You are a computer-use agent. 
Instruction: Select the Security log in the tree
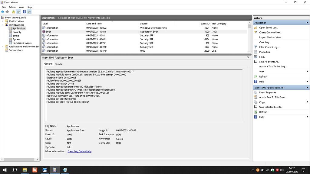pyautogui.click(x=17, y=32)
